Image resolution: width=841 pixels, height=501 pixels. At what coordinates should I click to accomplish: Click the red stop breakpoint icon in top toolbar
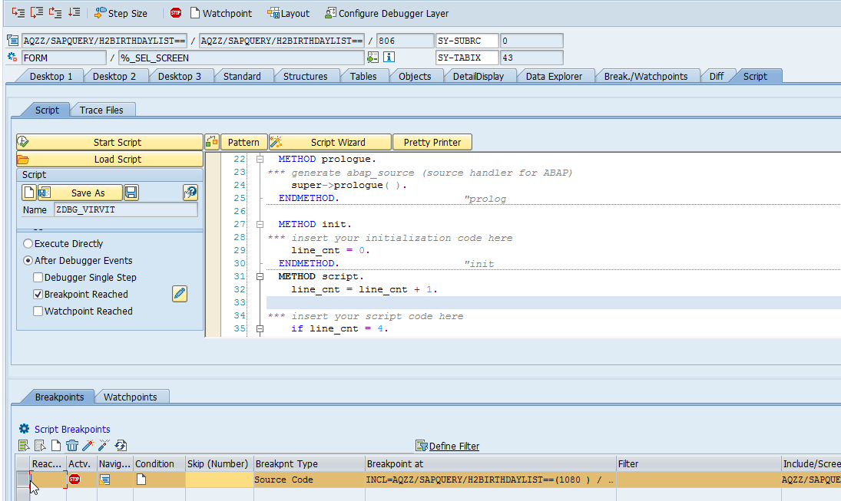(x=176, y=13)
